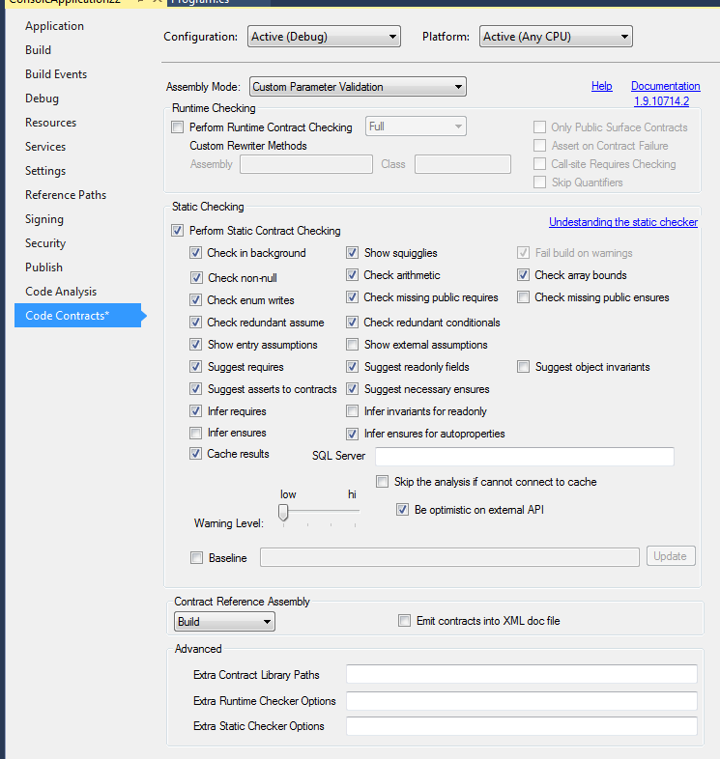The height and width of the screenshot is (759, 720).
Task: Click the Warning Level slider thumb
Action: pyautogui.click(x=283, y=513)
